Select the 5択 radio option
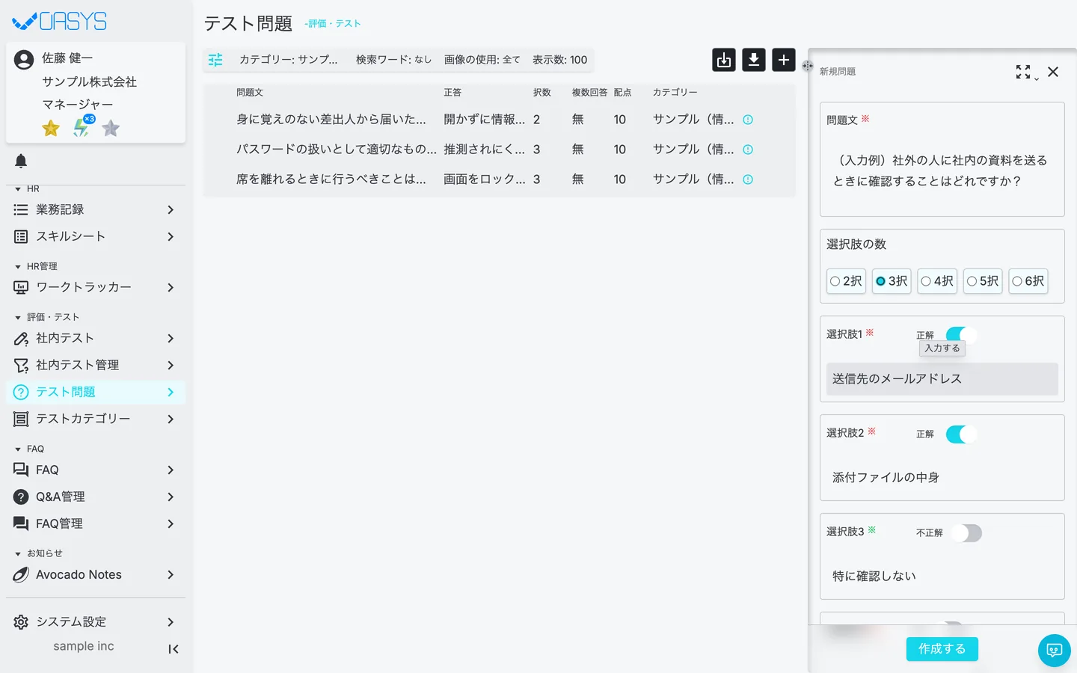This screenshot has height=673, width=1077. pyautogui.click(x=983, y=281)
